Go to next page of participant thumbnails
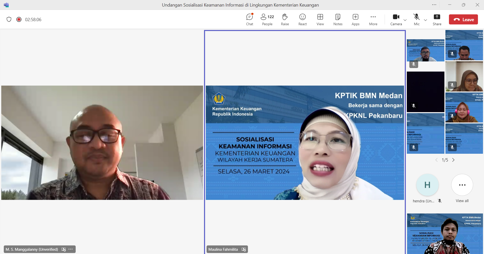The height and width of the screenshot is (254, 484). [x=453, y=160]
